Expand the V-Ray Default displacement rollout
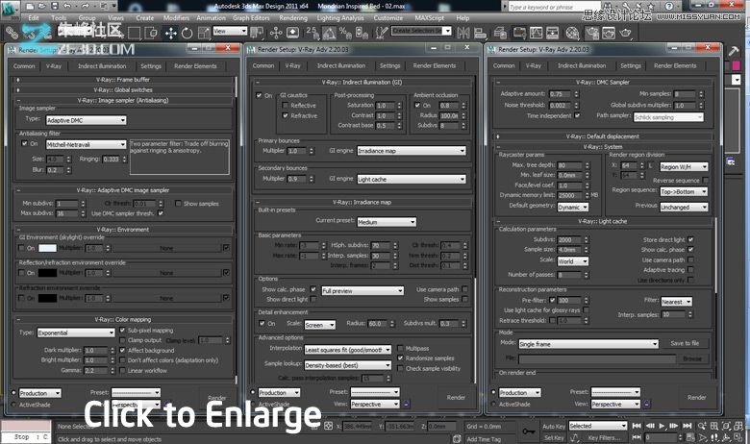750x444 pixels. click(x=603, y=136)
